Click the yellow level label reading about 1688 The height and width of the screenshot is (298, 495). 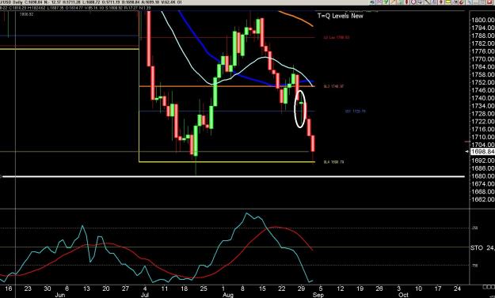(x=333, y=162)
